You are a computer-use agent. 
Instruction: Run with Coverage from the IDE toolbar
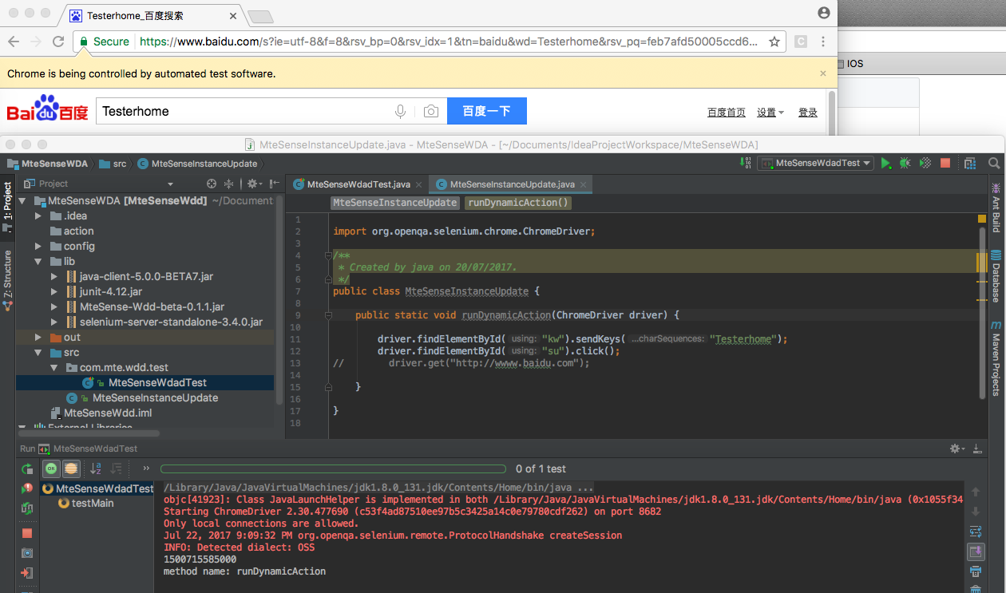(x=925, y=163)
